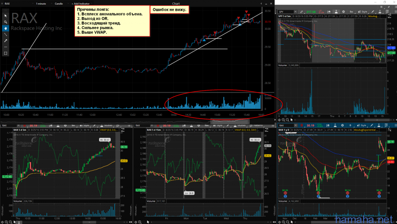
Task: Click the crosshair pan icon below SPY chart
Action: (x=279, y=120)
